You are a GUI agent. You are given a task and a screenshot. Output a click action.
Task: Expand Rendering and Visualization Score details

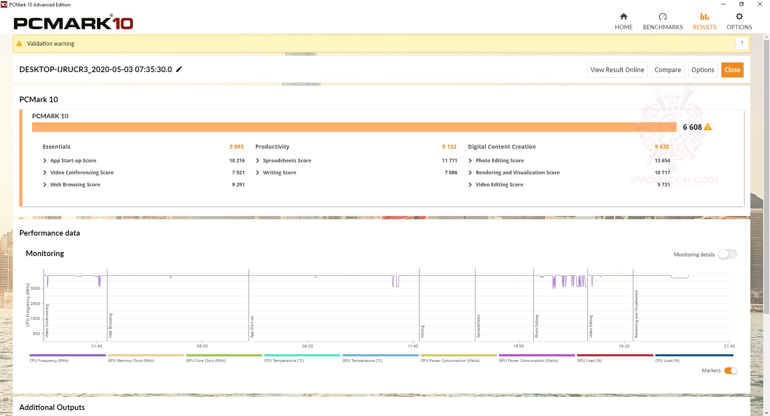tap(470, 172)
